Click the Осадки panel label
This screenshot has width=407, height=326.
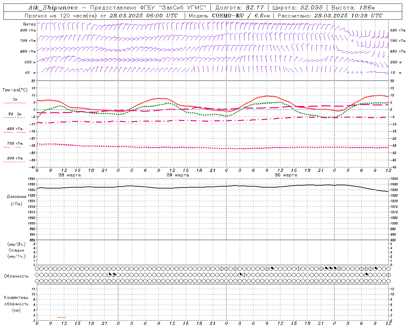(x=17, y=250)
